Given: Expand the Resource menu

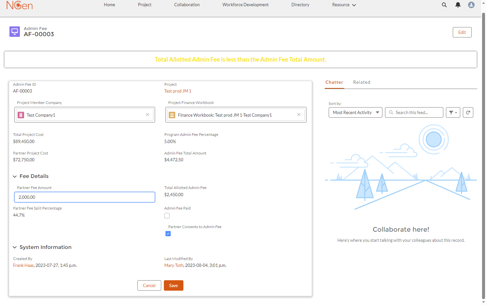Looking at the screenshot, I should tap(344, 5).
